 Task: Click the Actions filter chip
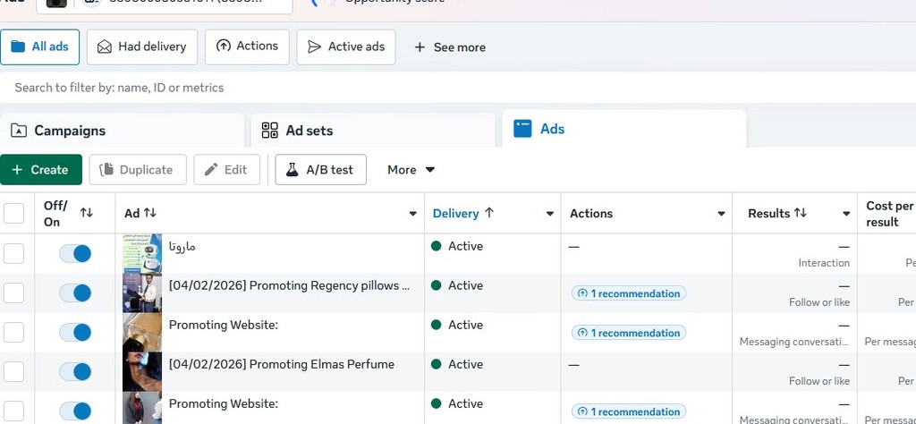point(247,47)
